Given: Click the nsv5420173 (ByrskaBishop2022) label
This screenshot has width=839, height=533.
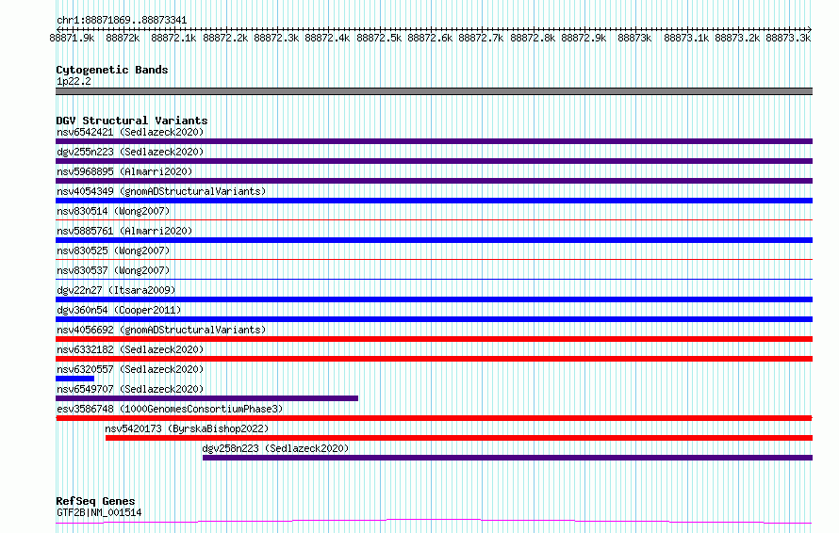Looking at the screenshot, I should click(187, 428).
